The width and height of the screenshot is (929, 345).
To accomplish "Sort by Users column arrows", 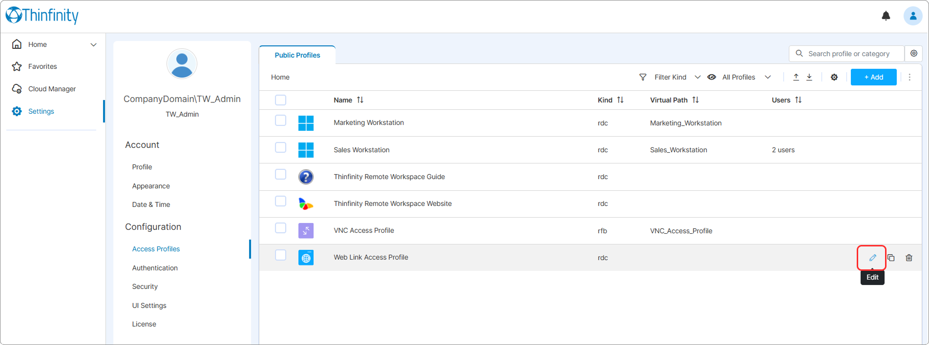I will click(798, 100).
